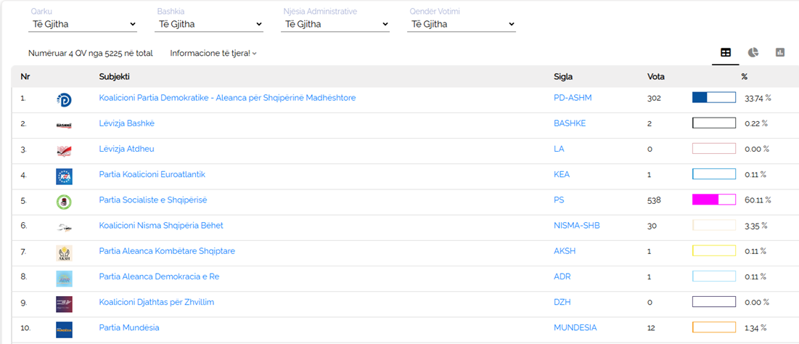Click the ADR party logo
Image resolution: width=799 pixels, height=344 pixels.
64,279
